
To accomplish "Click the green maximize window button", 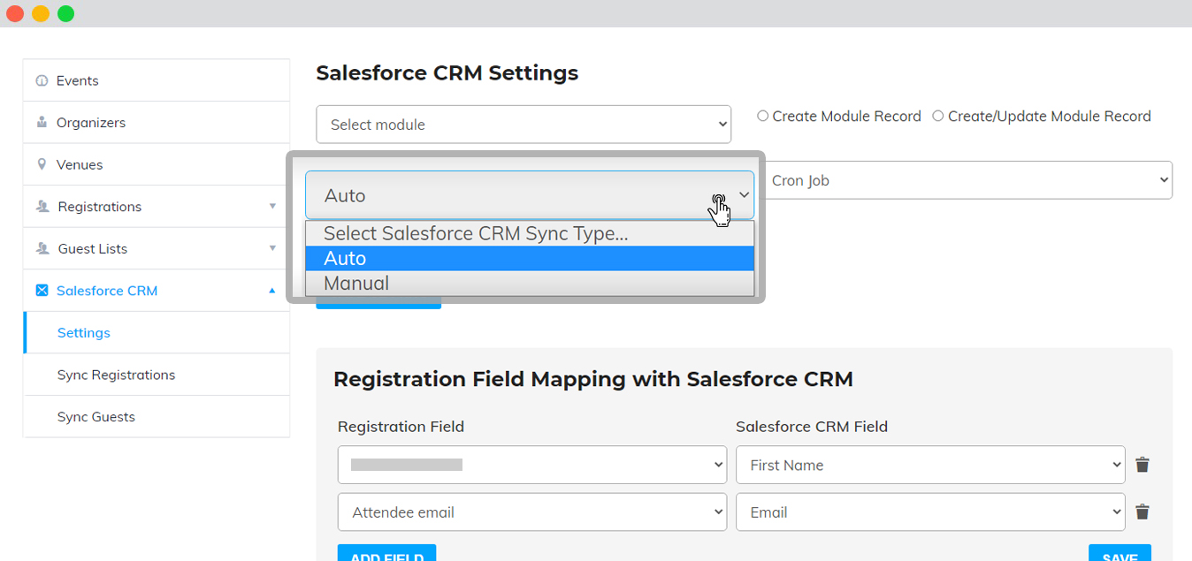I will pyautogui.click(x=65, y=13).
